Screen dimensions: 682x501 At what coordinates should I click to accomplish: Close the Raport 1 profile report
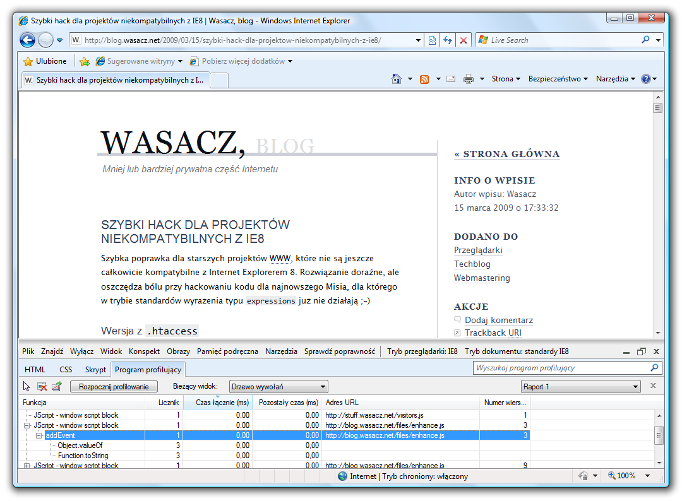coord(653,386)
